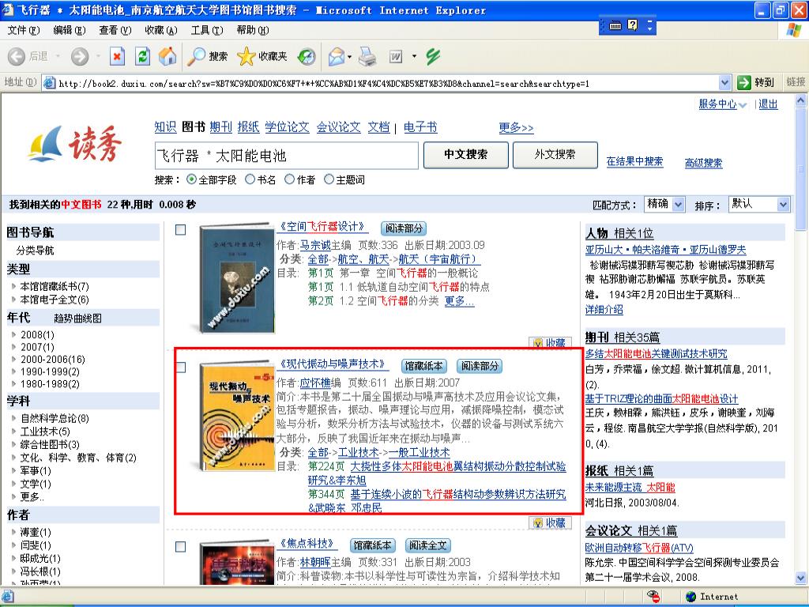The width and height of the screenshot is (809, 607).
Task: Select the 主题词 search radio button
Action: (329, 179)
